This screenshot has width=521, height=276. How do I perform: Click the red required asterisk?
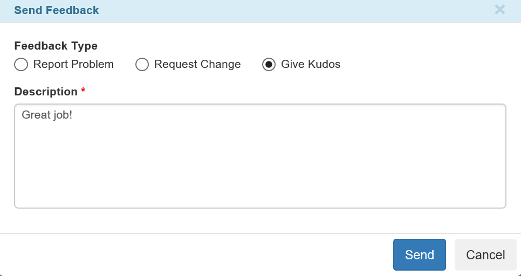[83, 91]
